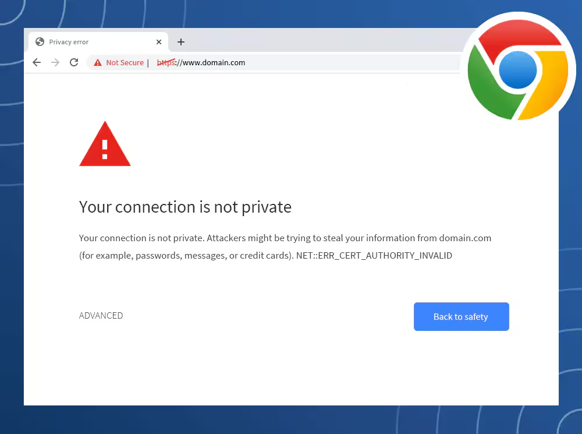Expand the ADVANCED options
The image size is (582, 434).
pyautogui.click(x=101, y=316)
